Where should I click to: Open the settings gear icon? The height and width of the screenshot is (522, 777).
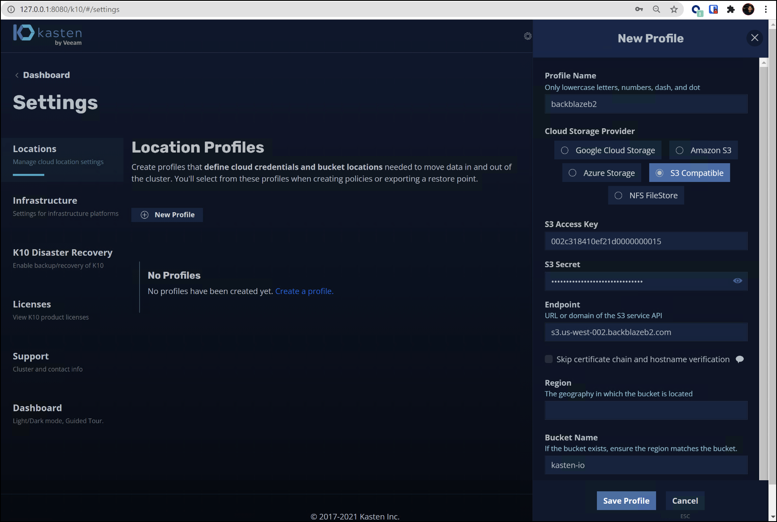(528, 36)
